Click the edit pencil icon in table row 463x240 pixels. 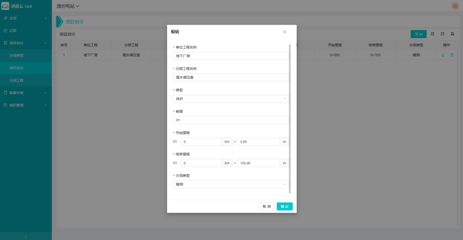pyautogui.click(x=443, y=55)
